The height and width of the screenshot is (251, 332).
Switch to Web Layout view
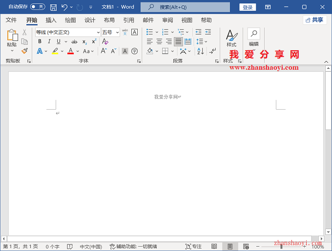pos(246,246)
